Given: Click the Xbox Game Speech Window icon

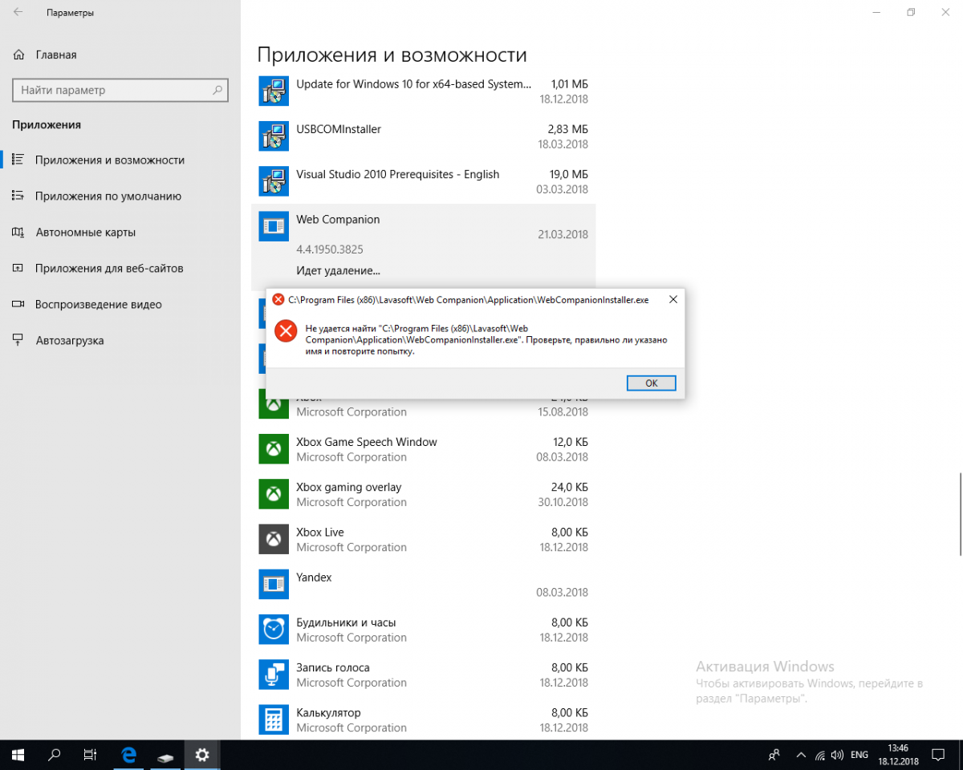Looking at the screenshot, I should [274, 449].
